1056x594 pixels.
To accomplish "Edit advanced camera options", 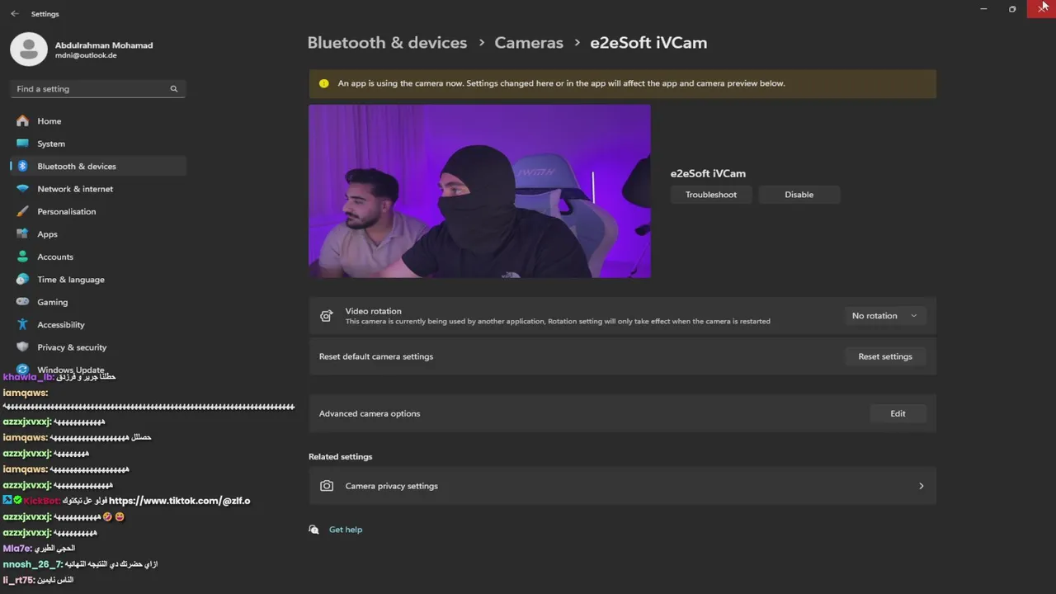I will [898, 413].
